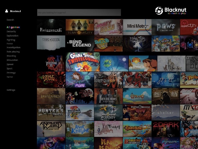Select the Fighting category
Image resolution: width=198 pixels, height=149 pixels.
click(x=11, y=40)
